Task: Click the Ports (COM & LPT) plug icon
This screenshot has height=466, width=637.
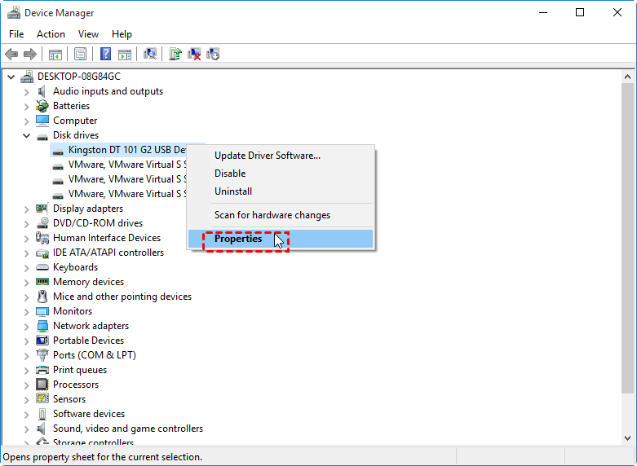Action: click(x=42, y=355)
